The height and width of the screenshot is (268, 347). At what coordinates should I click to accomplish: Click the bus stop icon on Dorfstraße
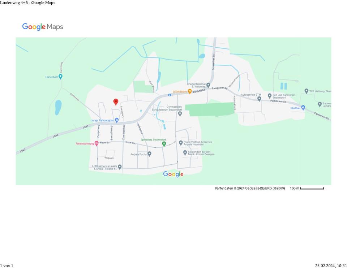tap(170, 95)
